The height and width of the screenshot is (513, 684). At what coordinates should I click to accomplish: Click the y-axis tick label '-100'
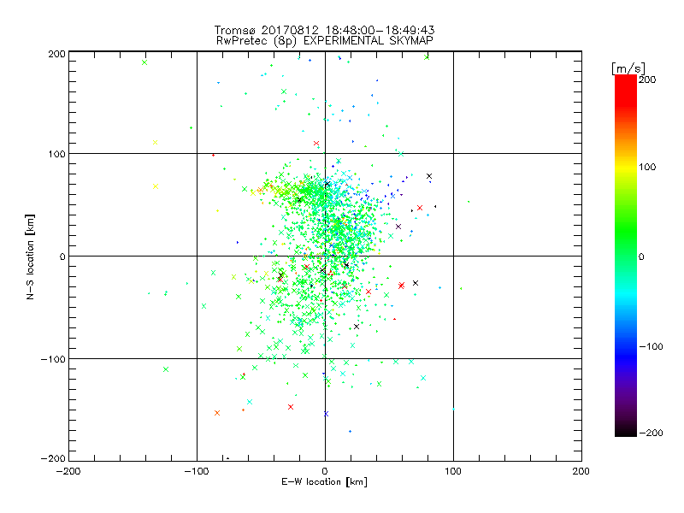(53, 359)
